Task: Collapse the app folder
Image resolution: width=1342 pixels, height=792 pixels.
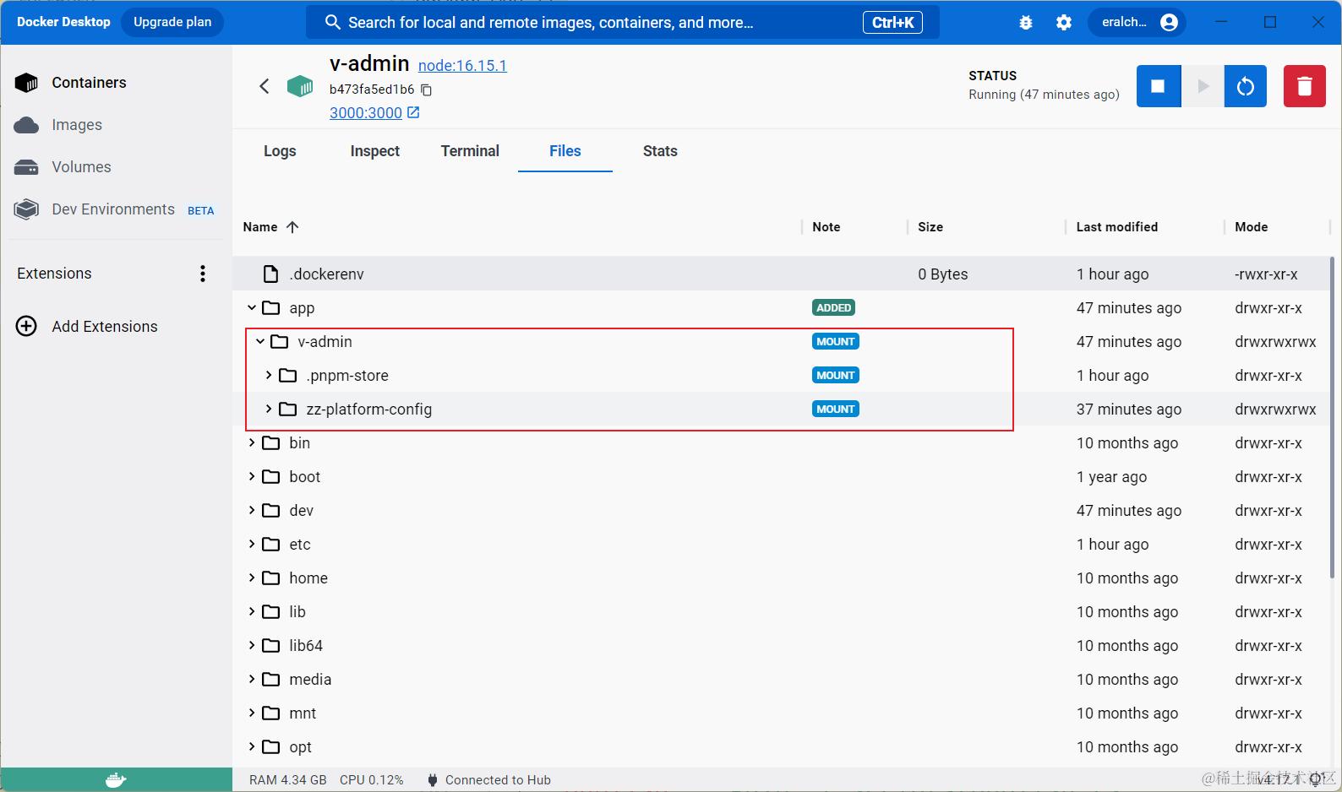Action: pos(252,308)
